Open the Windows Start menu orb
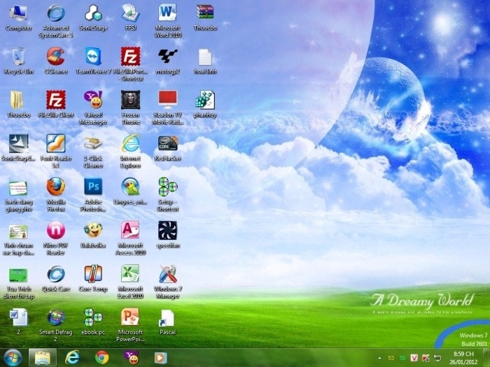Screen dimensions: 490x367 click(x=13, y=358)
